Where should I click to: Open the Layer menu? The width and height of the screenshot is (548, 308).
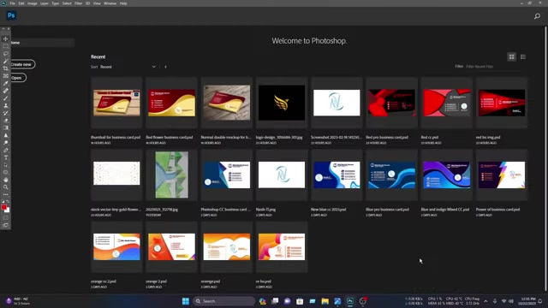tap(45, 3)
